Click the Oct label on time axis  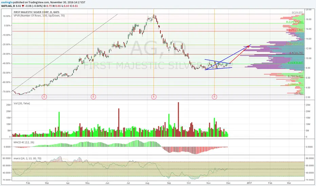pyautogui.click(x=189, y=183)
